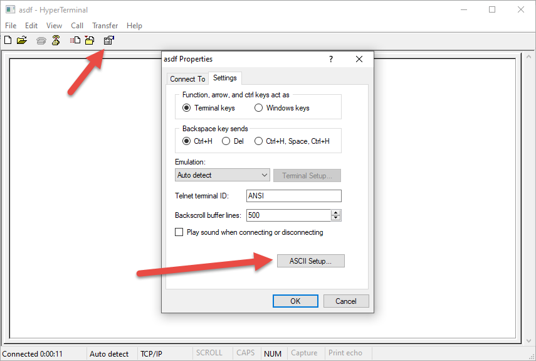Click the Open folder toolbar icon
Image resolution: width=536 pixels, height=361 pixels.
[22, 40]
